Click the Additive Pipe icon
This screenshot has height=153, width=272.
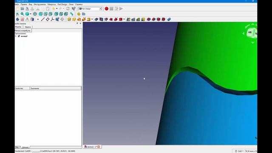pos(84,19)
